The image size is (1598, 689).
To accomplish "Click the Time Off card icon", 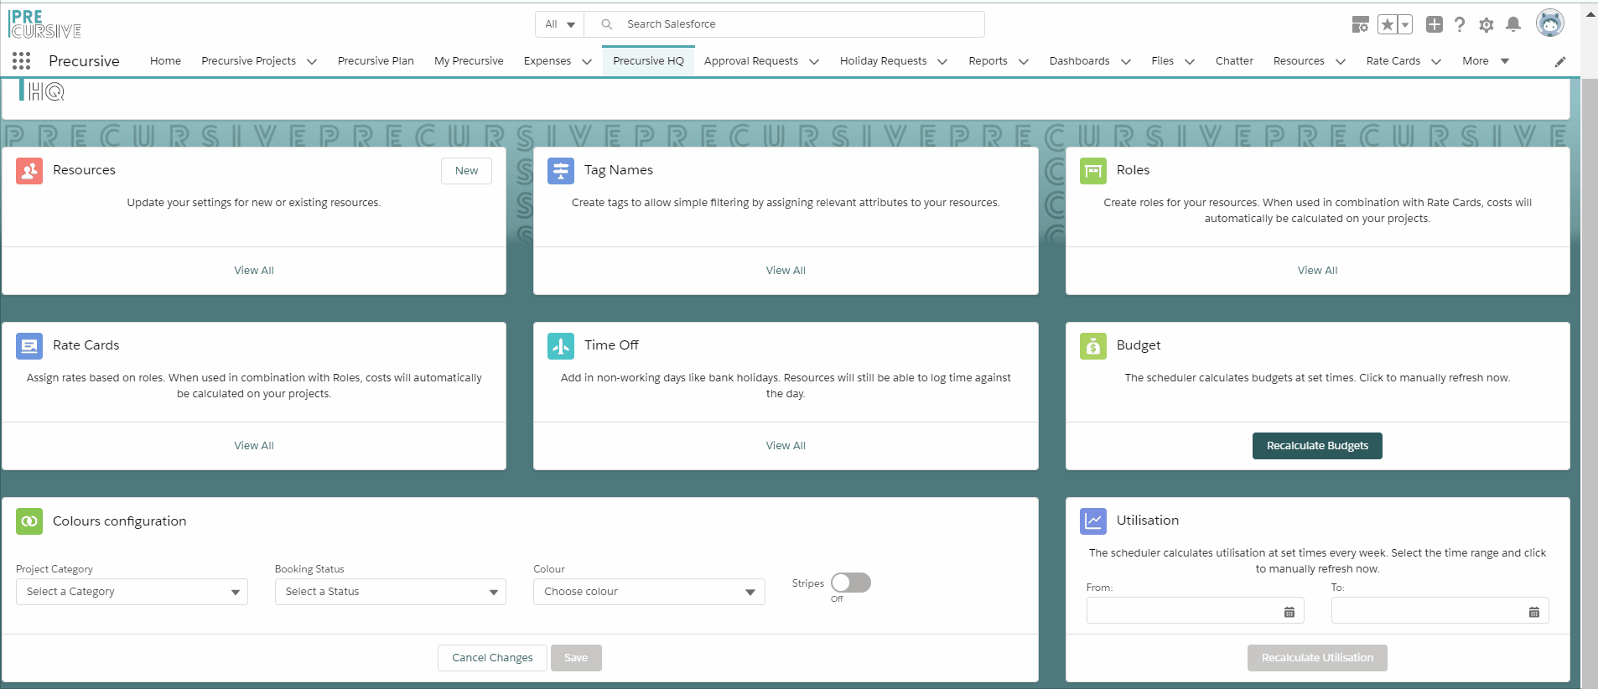I will point(561,345).
